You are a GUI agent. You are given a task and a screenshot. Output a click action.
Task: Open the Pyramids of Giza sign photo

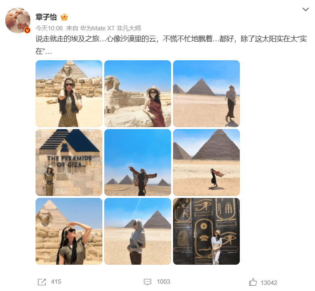click(x=69, y=162)
